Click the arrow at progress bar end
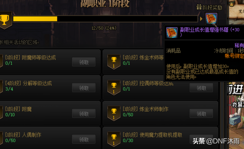The width and height of the screenshot is (244, 149). click(x=201, y=19)
